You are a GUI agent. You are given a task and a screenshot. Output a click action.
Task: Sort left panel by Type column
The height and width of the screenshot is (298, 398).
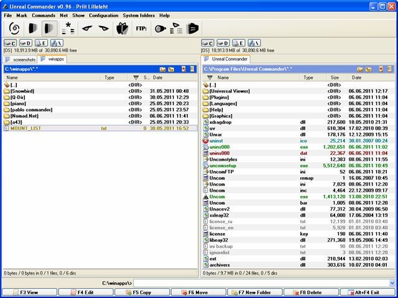pyautogui.click(x=109, y=78)
